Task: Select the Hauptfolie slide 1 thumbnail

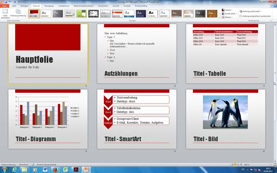Action: click(48, 54)
